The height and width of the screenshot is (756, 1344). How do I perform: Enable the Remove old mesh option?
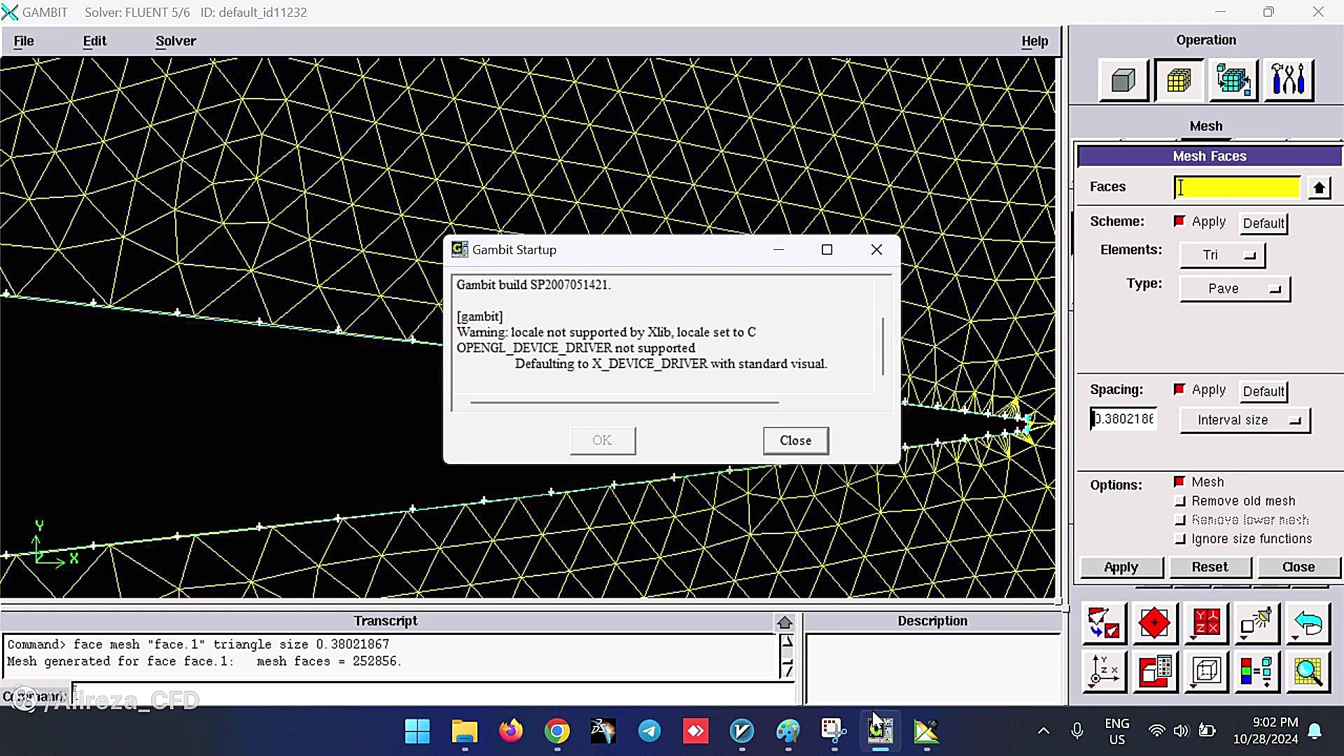[x=1180, y=501]
